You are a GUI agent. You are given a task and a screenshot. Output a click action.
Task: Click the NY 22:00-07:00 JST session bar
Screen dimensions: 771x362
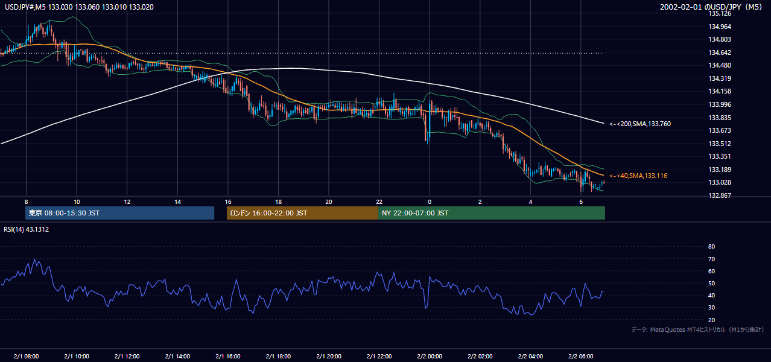coord(492,213)
